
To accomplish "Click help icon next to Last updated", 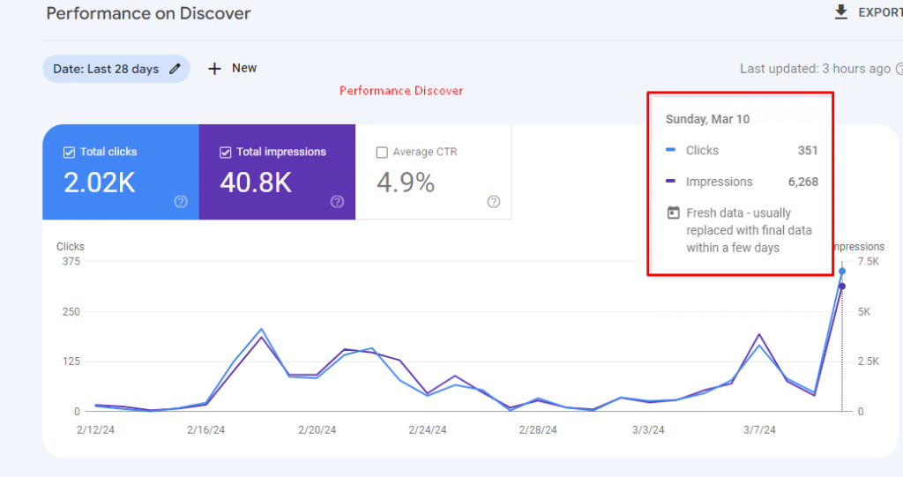I will (899, 69).
